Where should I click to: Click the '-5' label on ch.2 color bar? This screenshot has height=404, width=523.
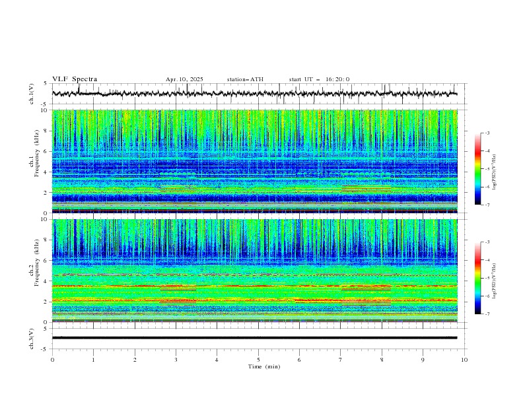pos(487,278)
